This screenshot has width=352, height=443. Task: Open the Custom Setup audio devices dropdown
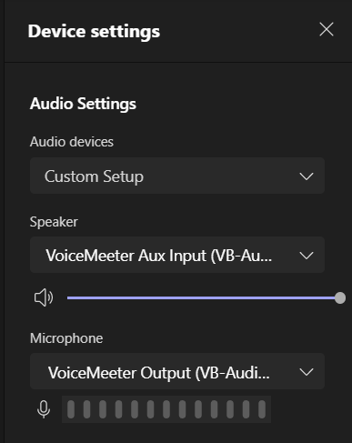[x=177, y=176]
